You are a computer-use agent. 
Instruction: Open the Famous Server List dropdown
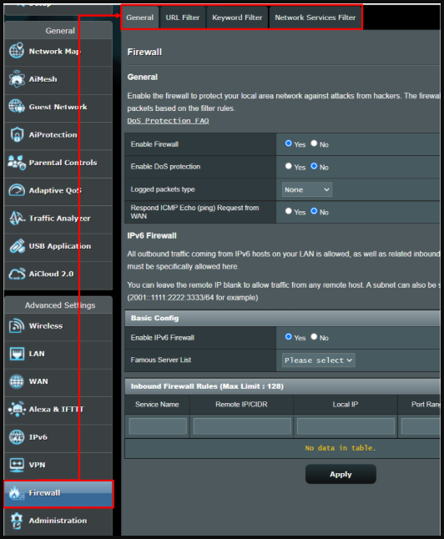318,360
